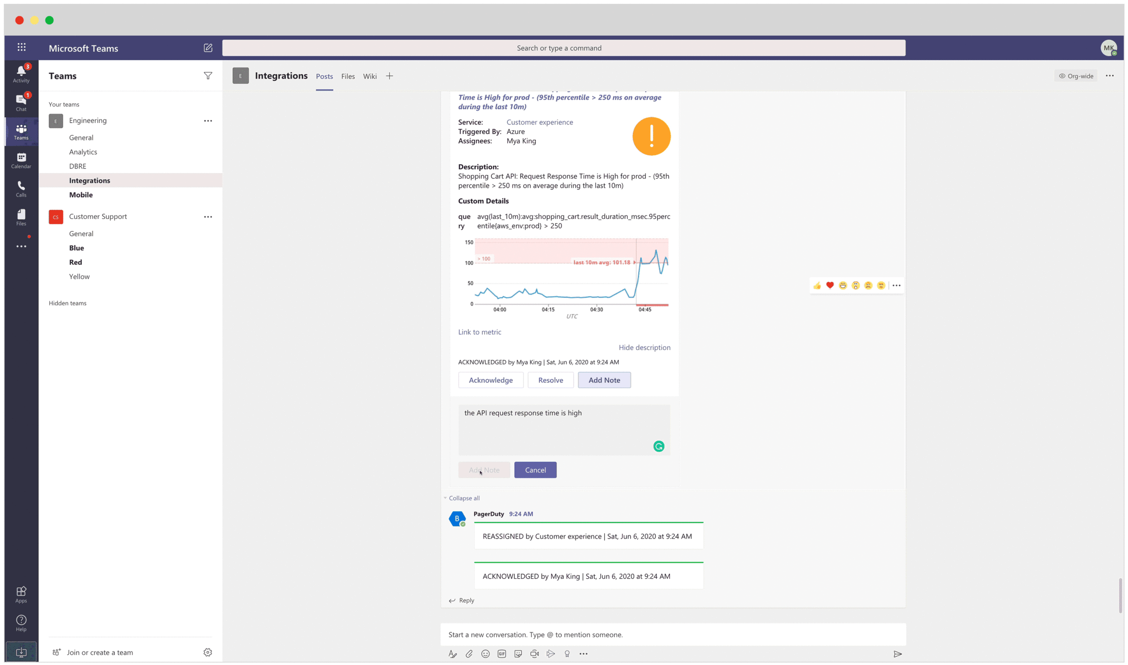Toggle Org-wide visibility setting

pyautogui.click(x=1076, y=75)
